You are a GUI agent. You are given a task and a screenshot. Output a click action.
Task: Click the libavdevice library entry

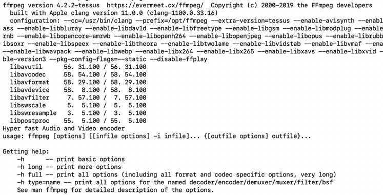pos(78,90)
